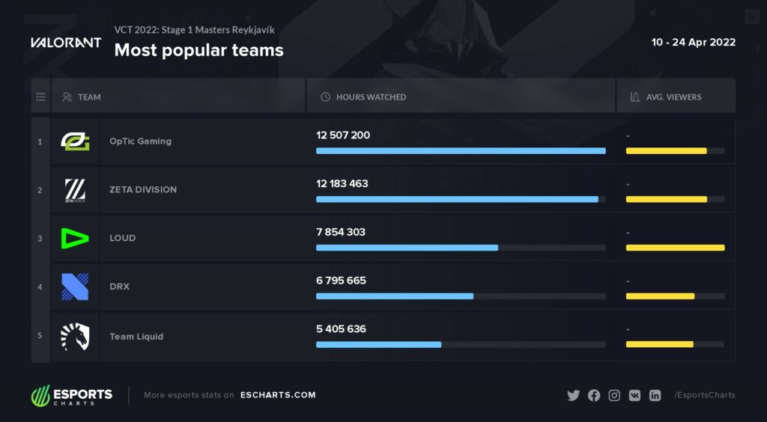Viewport: 767px width, 422px height.
Task: Click OpTic Gaming blue hours watched bar
Action: click(x=461, y=151)
